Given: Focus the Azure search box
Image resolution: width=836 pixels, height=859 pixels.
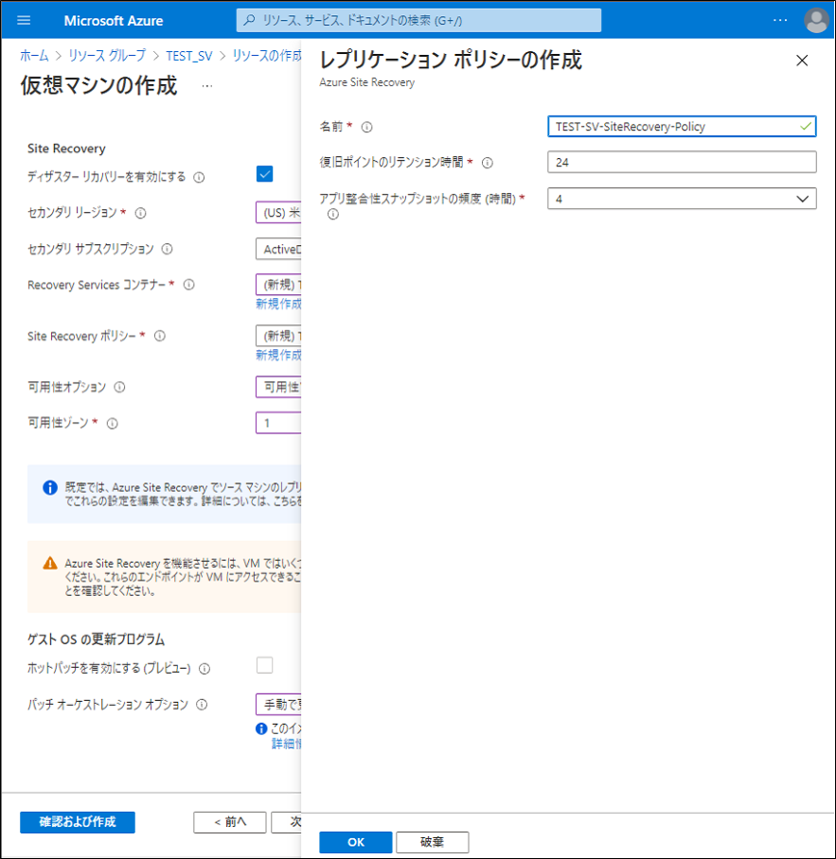Looking at the screenshot, I should [418, 20].
